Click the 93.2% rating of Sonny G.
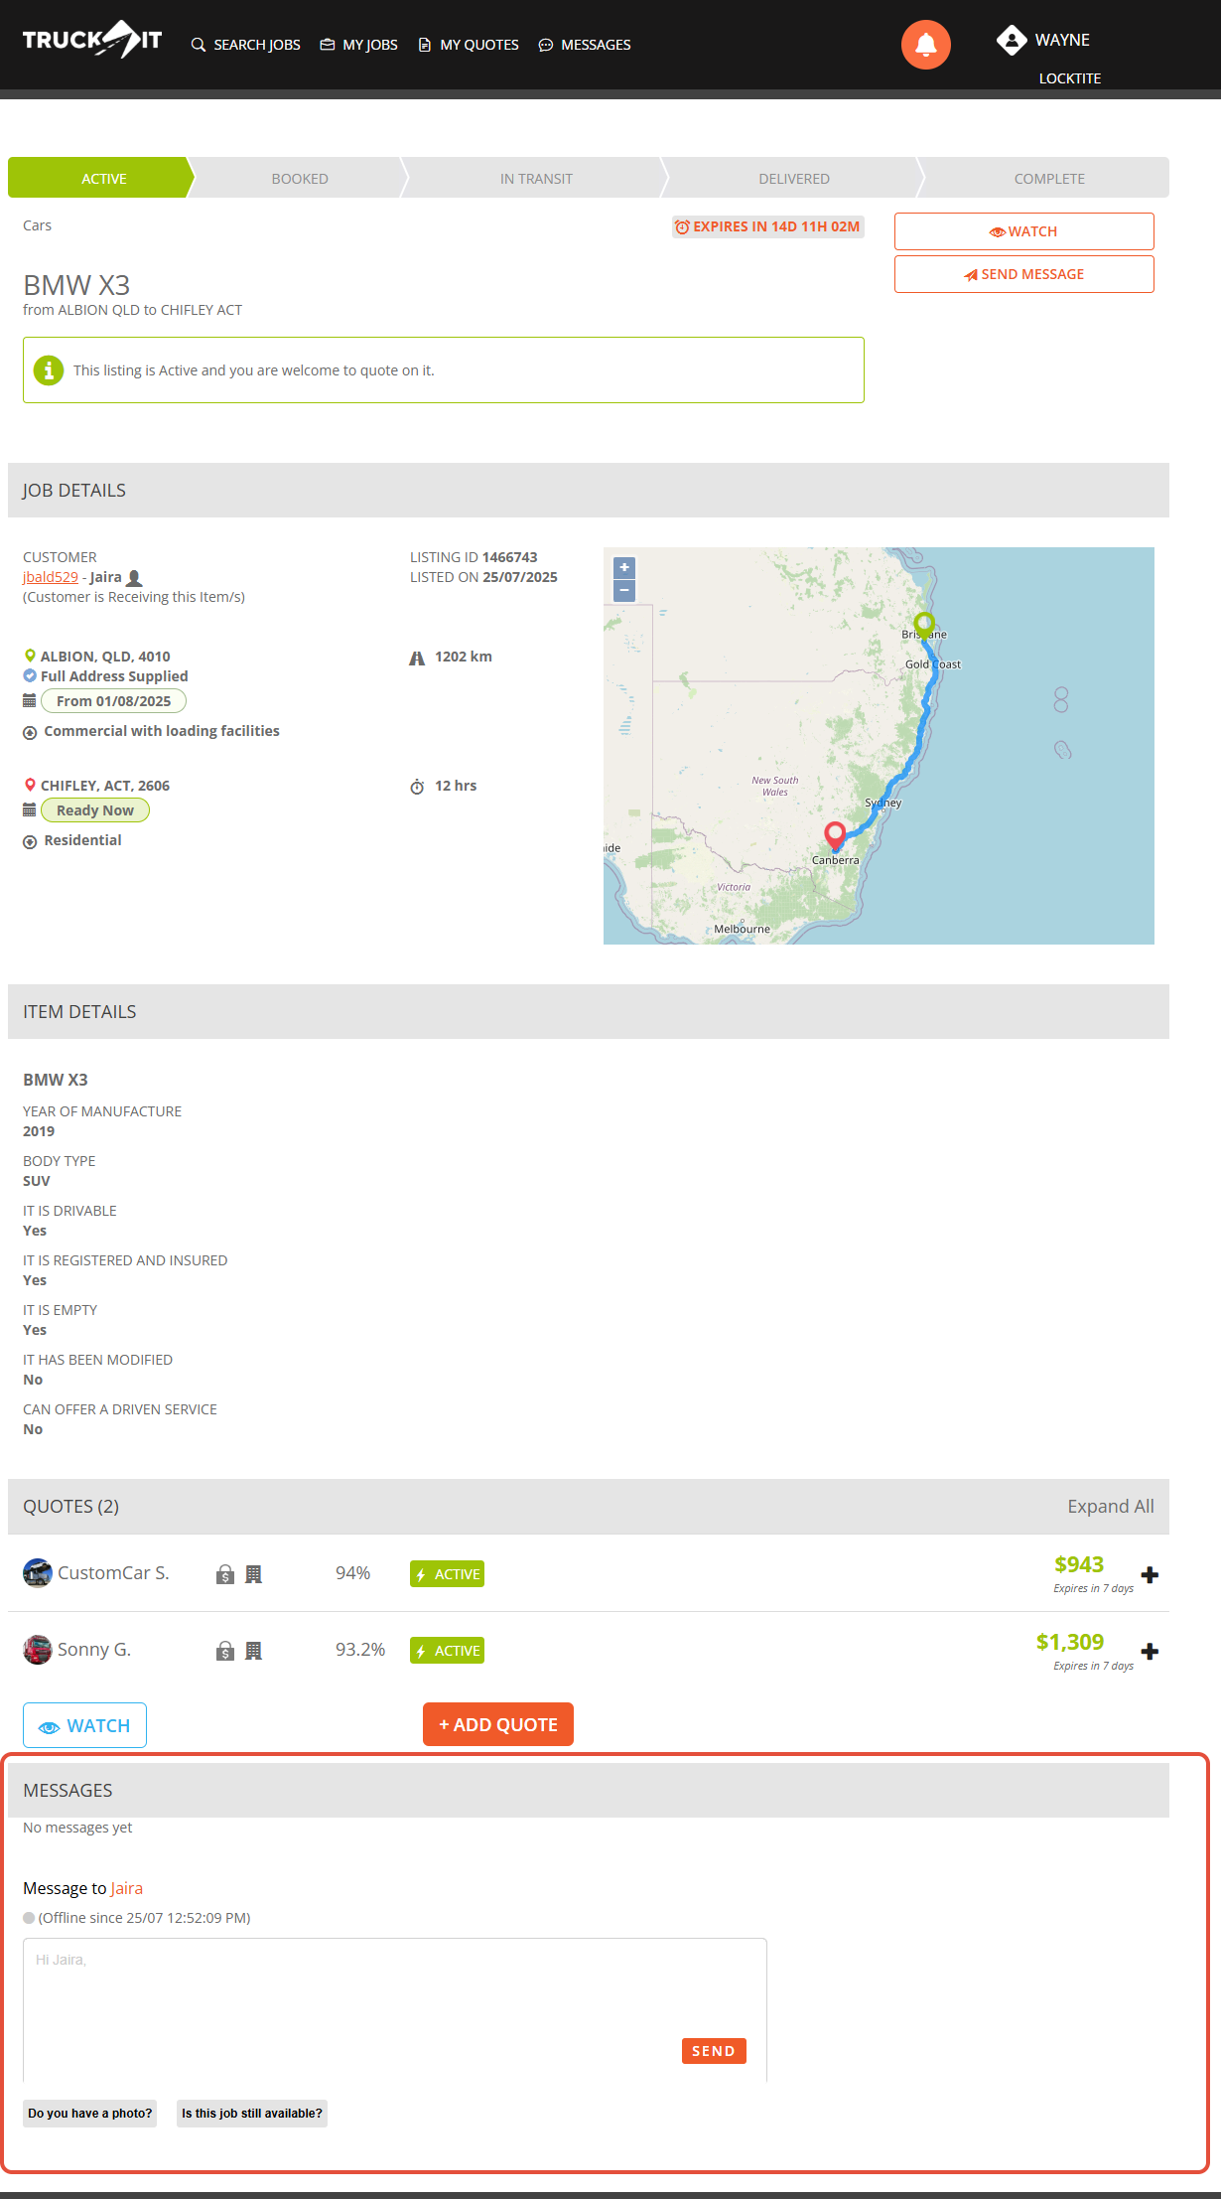The image size is (1221, 2199). pyautogui.click(x=360, y=1650)
